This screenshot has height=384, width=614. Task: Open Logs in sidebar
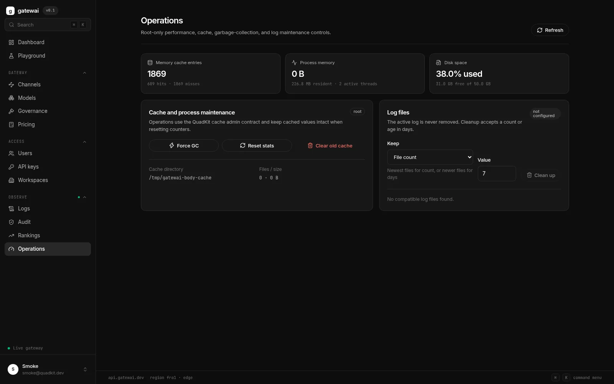tap(48, 209)
